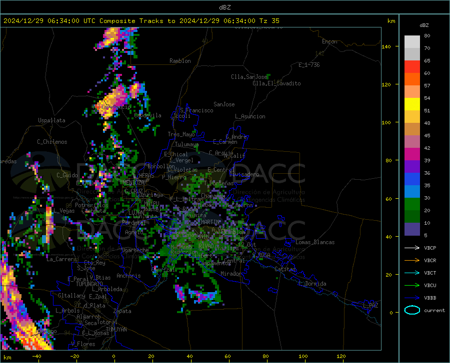Click the 'dBZ' title at the top
Image resolution: width=450 pixels, height=363 pixels.
click(224, 7)
